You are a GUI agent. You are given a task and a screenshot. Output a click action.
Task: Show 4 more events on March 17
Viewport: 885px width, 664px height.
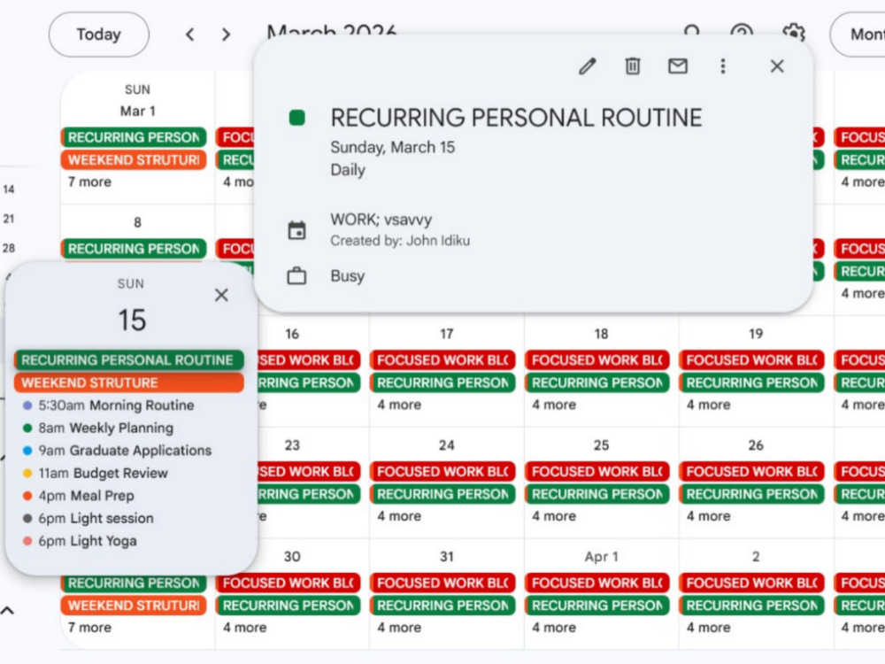(399, 405)
